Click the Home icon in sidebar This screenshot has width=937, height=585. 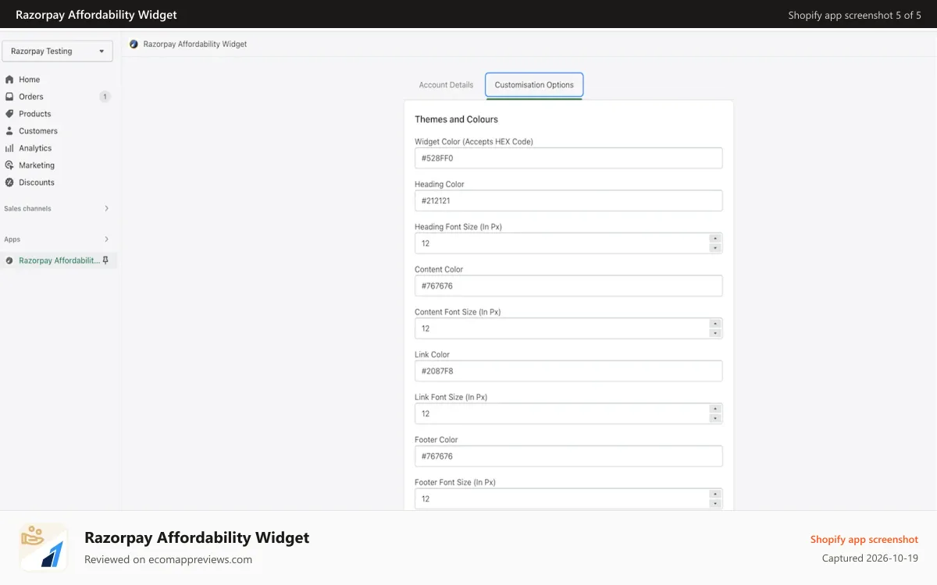pyautogui.click(x=9, y=80)
